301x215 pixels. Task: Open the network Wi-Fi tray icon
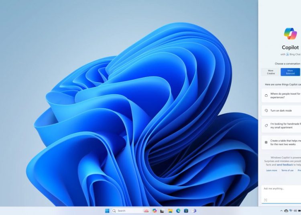[291, 211]
